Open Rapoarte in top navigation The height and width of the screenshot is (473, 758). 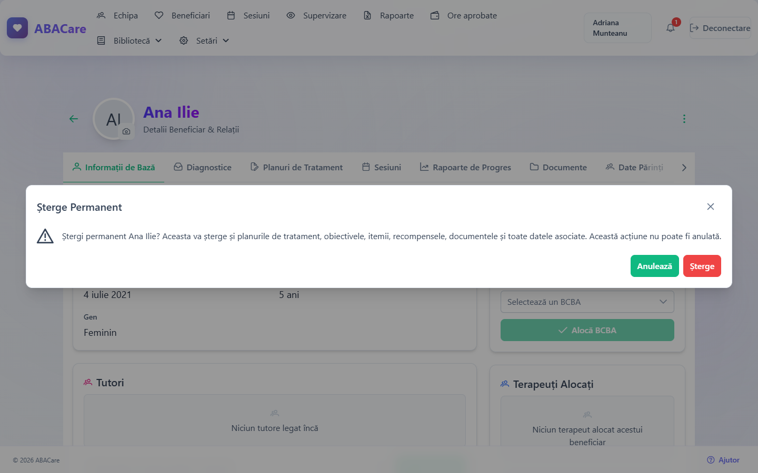388,16
